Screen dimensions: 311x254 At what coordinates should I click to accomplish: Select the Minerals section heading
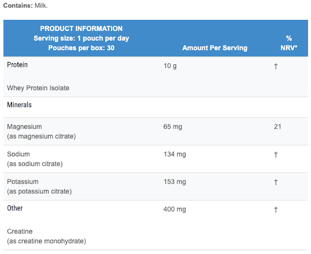pyautogui.click(x=19, y=105)
